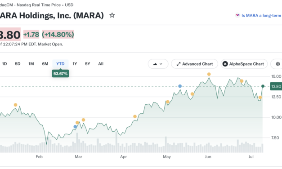Screen dimensions: 282x169
Task: Click the (+14.80%) percent change value
Action: (x=58, y=35)
